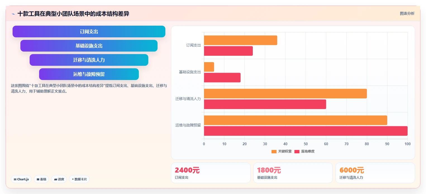
Task: Click the 进度 tag chip
Action: tap(59, 179)
